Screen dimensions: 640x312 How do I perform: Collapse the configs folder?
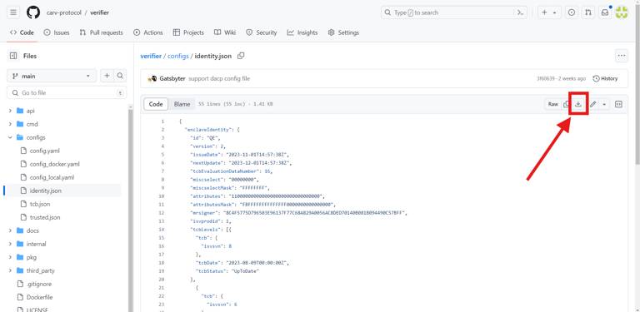(10, 137)
